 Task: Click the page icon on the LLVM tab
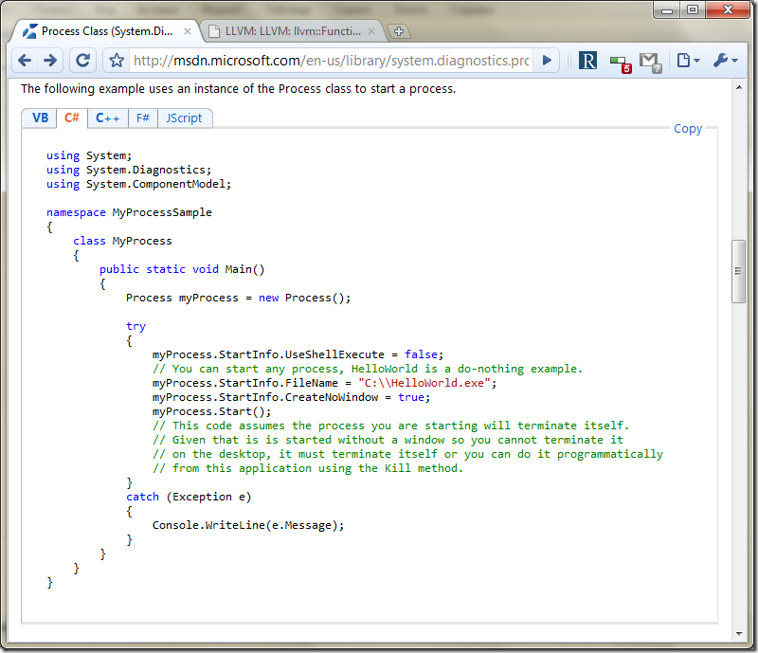[214, 31]
